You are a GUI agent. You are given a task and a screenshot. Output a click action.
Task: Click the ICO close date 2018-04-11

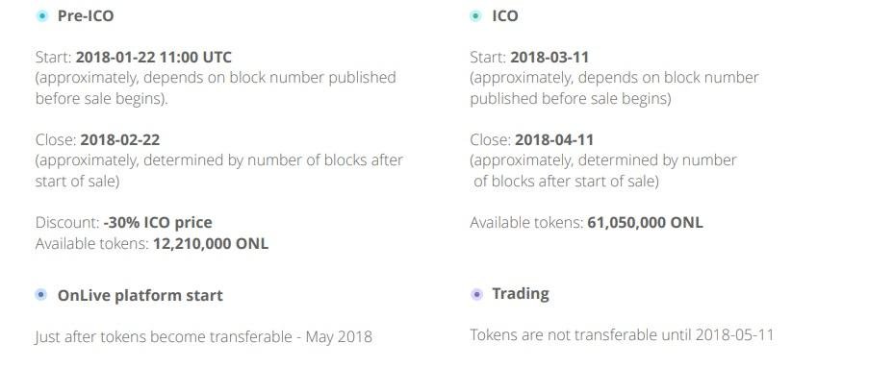554,139
